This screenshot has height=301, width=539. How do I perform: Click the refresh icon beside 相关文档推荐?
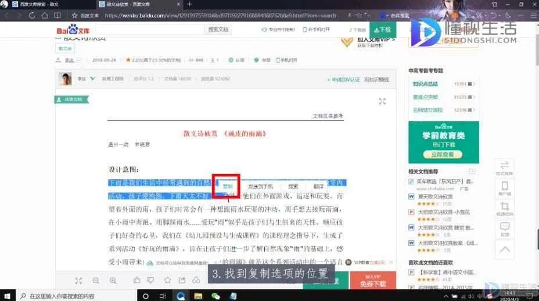[x=472, y=171]
